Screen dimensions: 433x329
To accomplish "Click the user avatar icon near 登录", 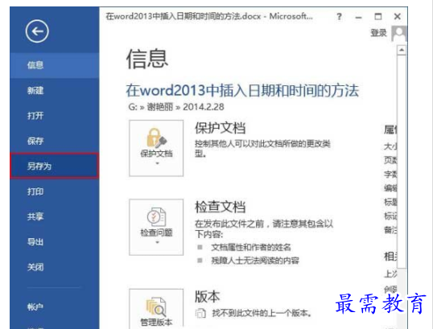I will click(x=399, y=34).
